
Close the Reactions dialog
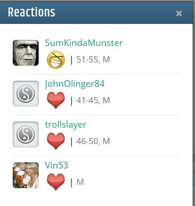click(x=179, y=14)
